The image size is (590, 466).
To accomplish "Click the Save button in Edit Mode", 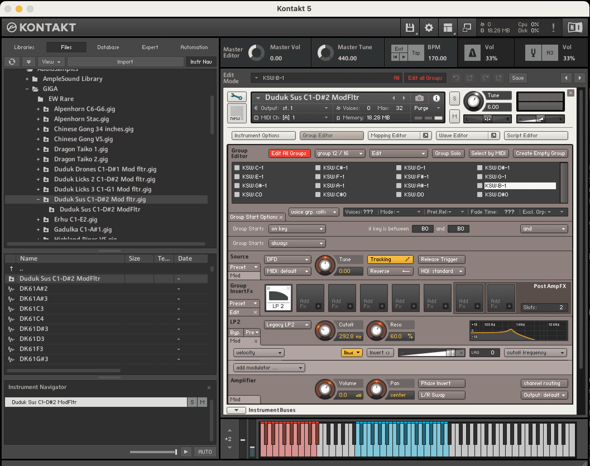I will [x=518, y=78].
